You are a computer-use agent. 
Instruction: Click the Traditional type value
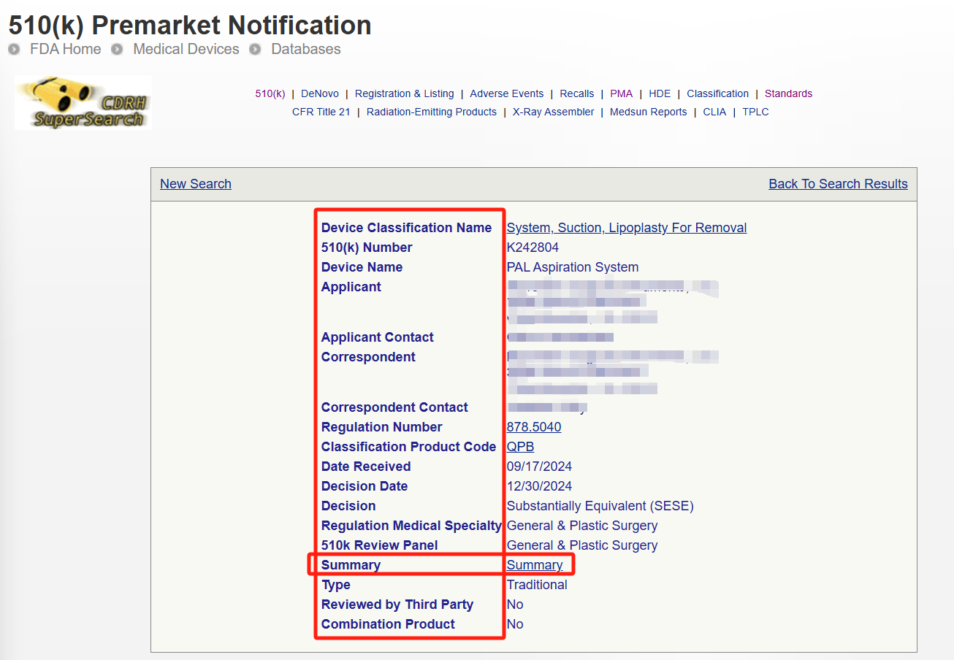[537, 585]
